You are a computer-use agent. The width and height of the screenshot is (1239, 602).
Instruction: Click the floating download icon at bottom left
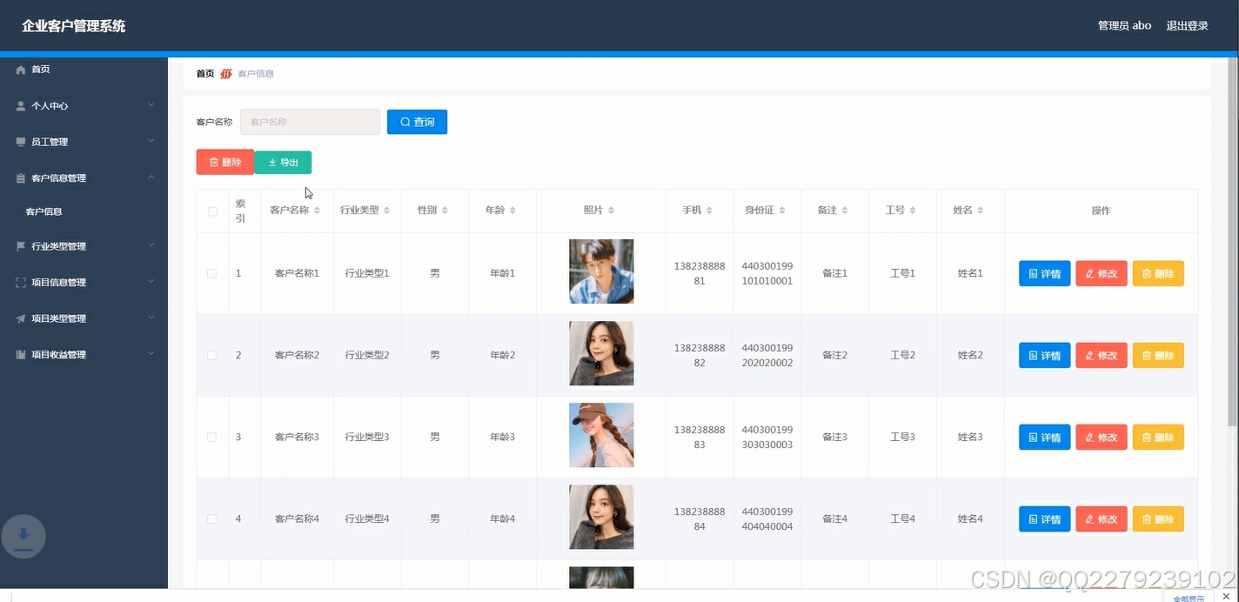(x=23, y=537)
